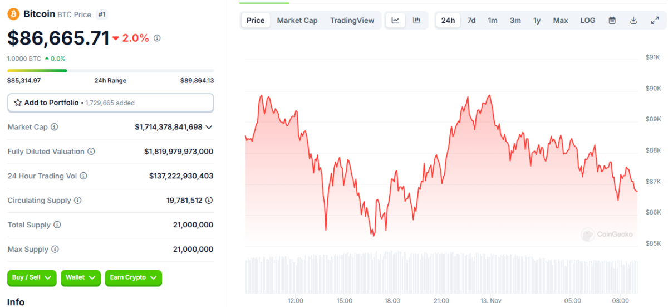The height and width of the screenshot is (307, 668).
Task: Switch to line chart view icon
Action: [395, 21]
